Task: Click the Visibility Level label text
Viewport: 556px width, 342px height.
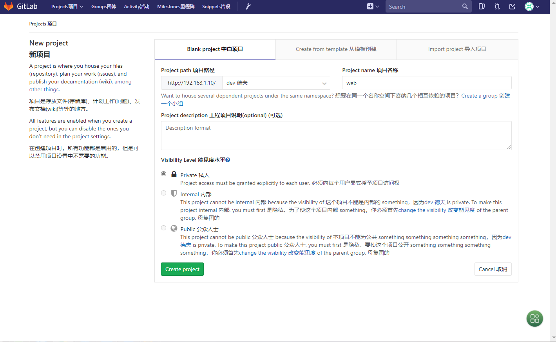Action: click(193, 160)
